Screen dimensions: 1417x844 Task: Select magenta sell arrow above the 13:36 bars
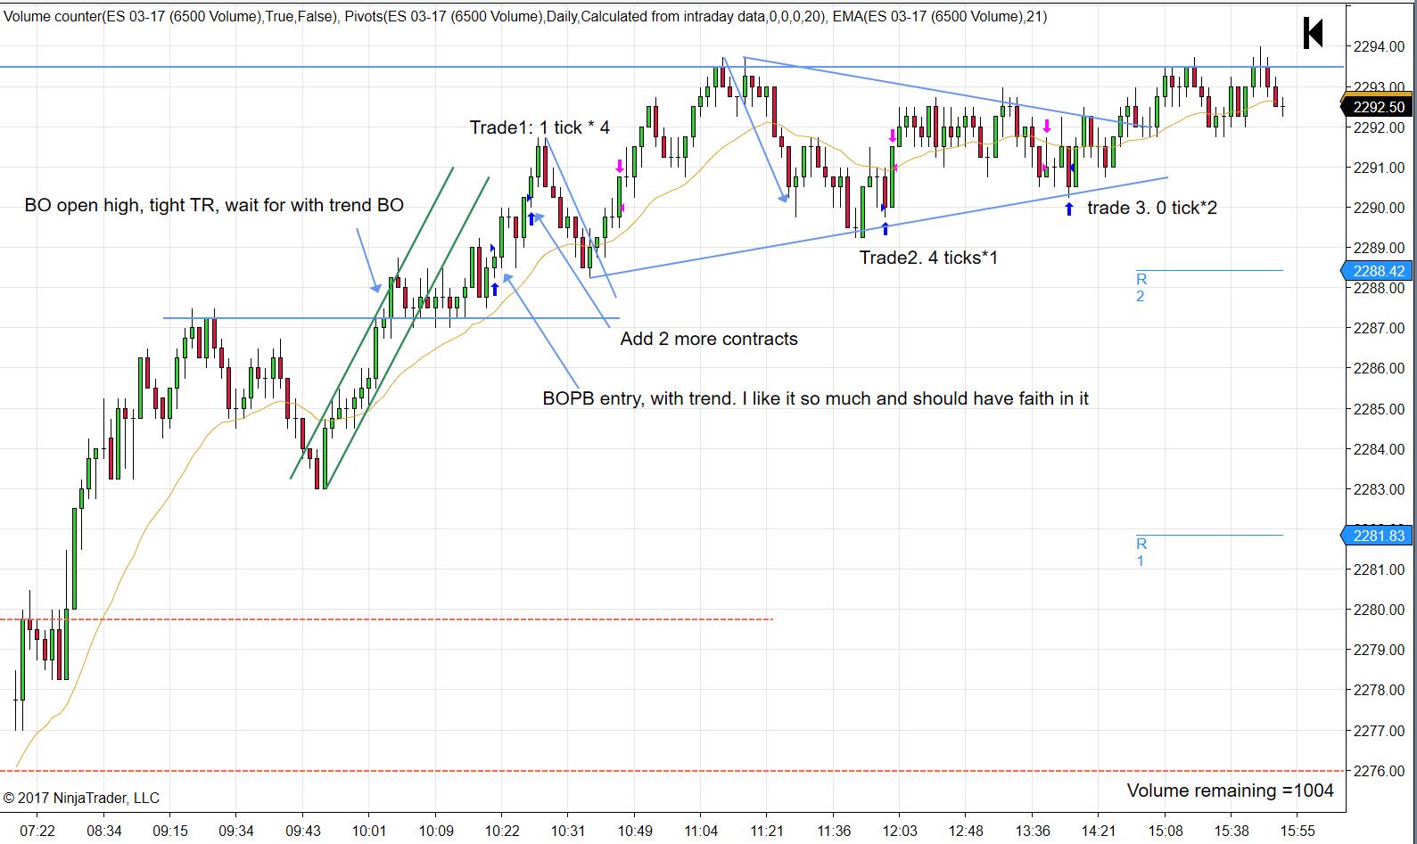click(x=1047, y=127)
